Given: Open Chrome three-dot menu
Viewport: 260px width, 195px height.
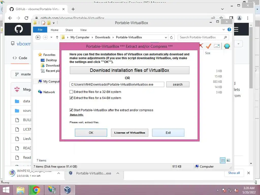Looking at the screenshot, I should (x=248, y=18).
